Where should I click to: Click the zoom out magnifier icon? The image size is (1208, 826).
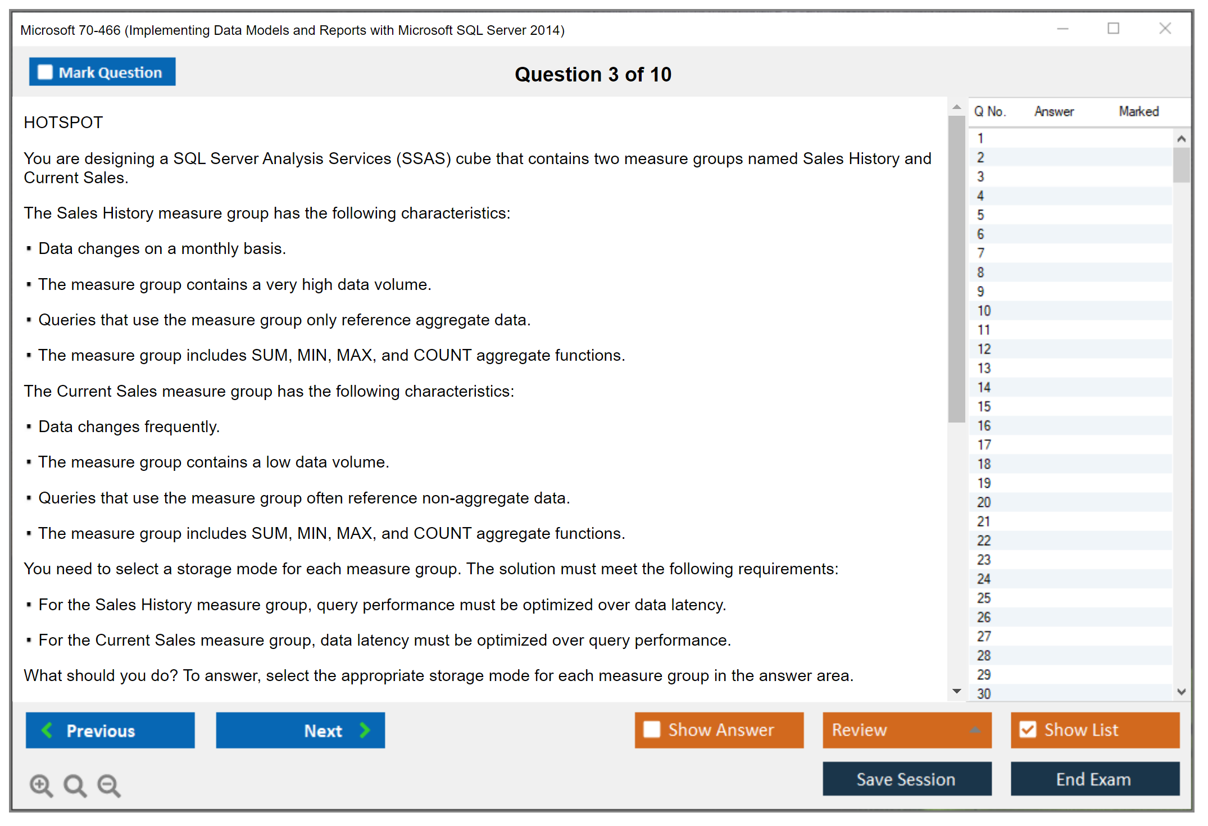click(x=108, y=785)
